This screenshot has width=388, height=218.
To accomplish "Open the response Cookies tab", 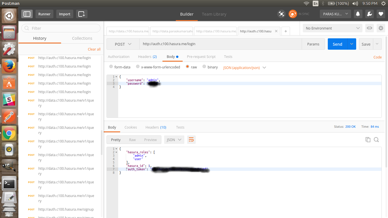I will (131, 127).
